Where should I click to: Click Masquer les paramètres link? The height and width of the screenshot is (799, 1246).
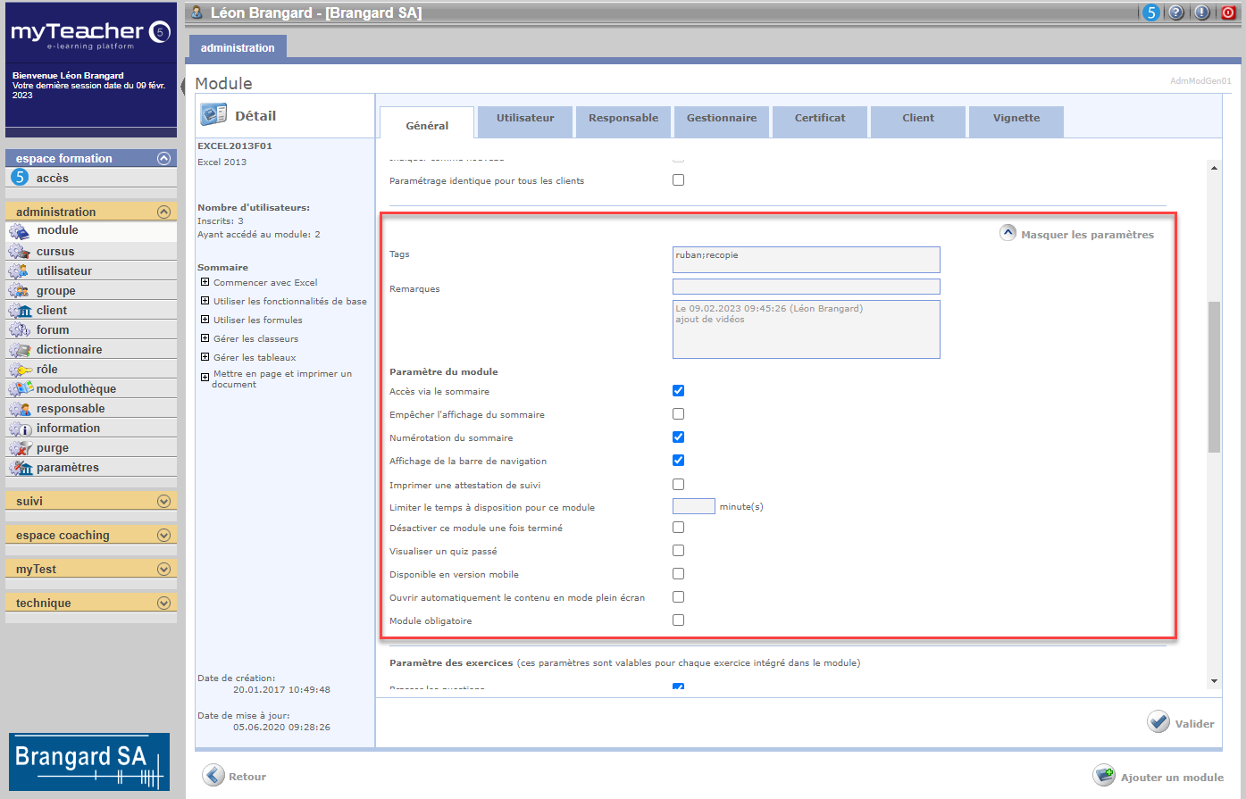coord(1086,235)
